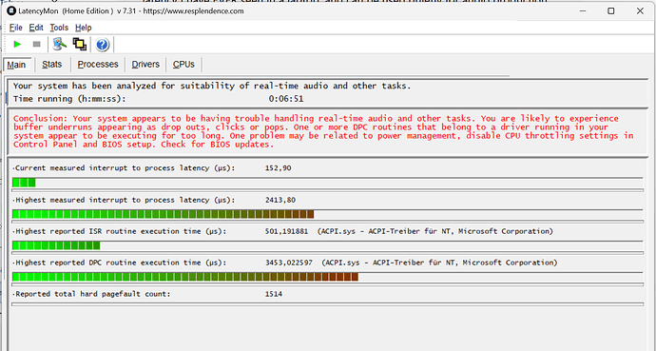Switch to the CPUs tab
The width and height of the screenshot is (656, 351).
pyautogui.click(x=183, y=65)
